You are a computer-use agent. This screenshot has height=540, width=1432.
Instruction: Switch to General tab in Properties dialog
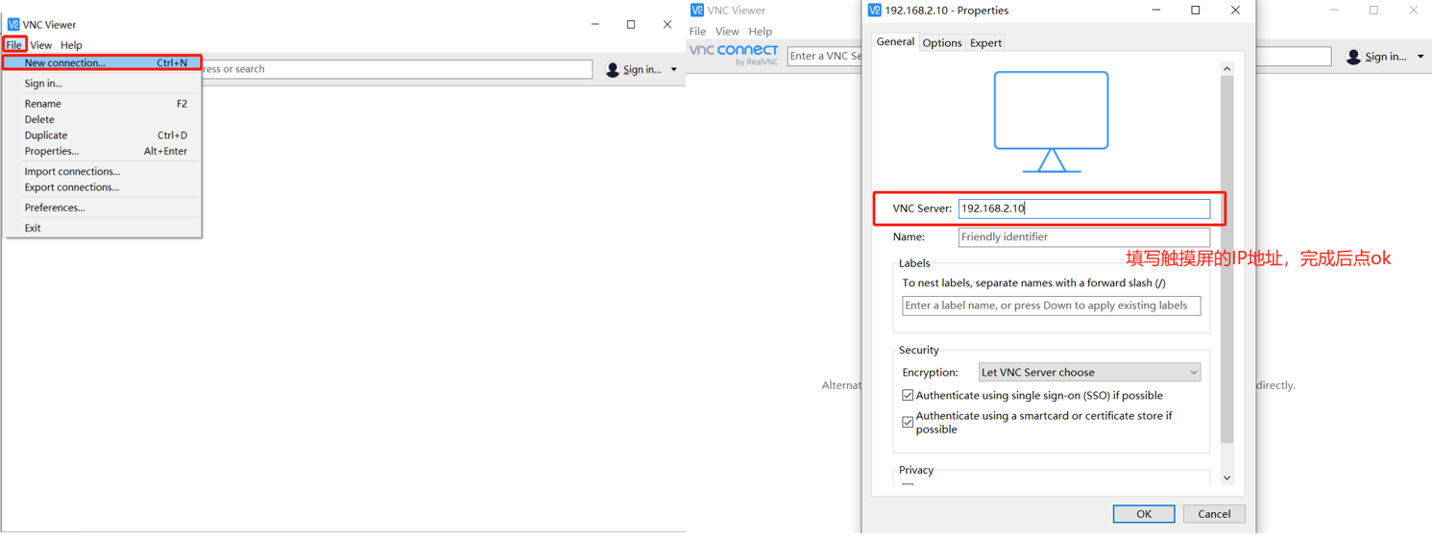(x=895, y=42)
